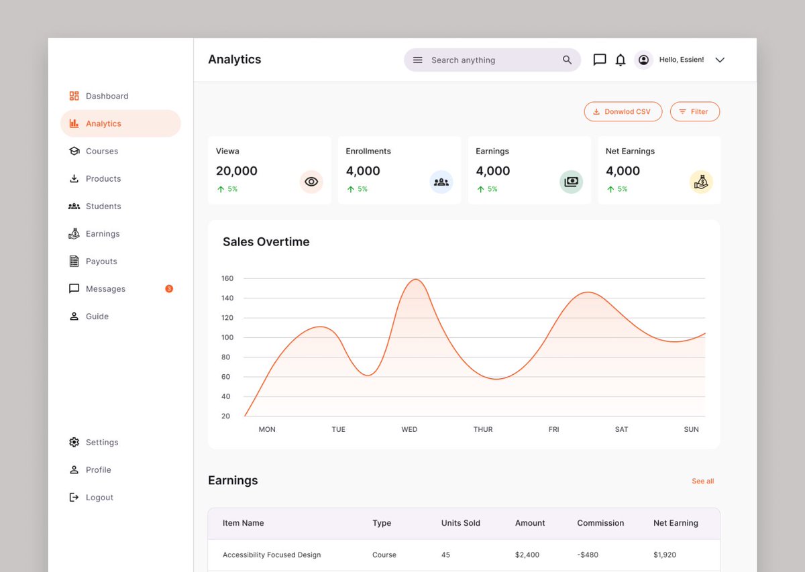Click the Amount column header

coord(530,523)
